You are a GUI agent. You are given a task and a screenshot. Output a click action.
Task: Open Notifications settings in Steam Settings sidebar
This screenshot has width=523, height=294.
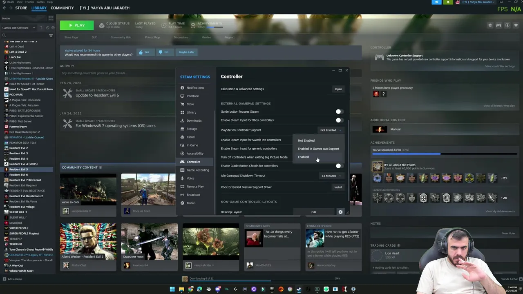(195, 88)
